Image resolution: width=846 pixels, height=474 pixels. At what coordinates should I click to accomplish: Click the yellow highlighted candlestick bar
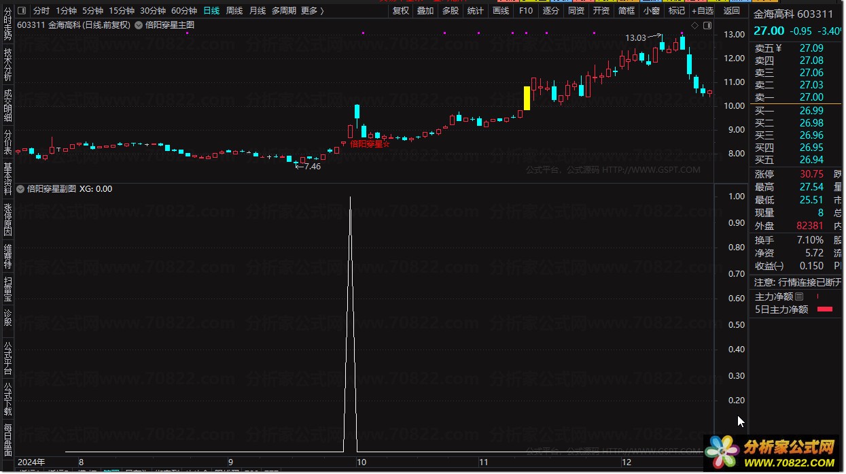(527, 98)
